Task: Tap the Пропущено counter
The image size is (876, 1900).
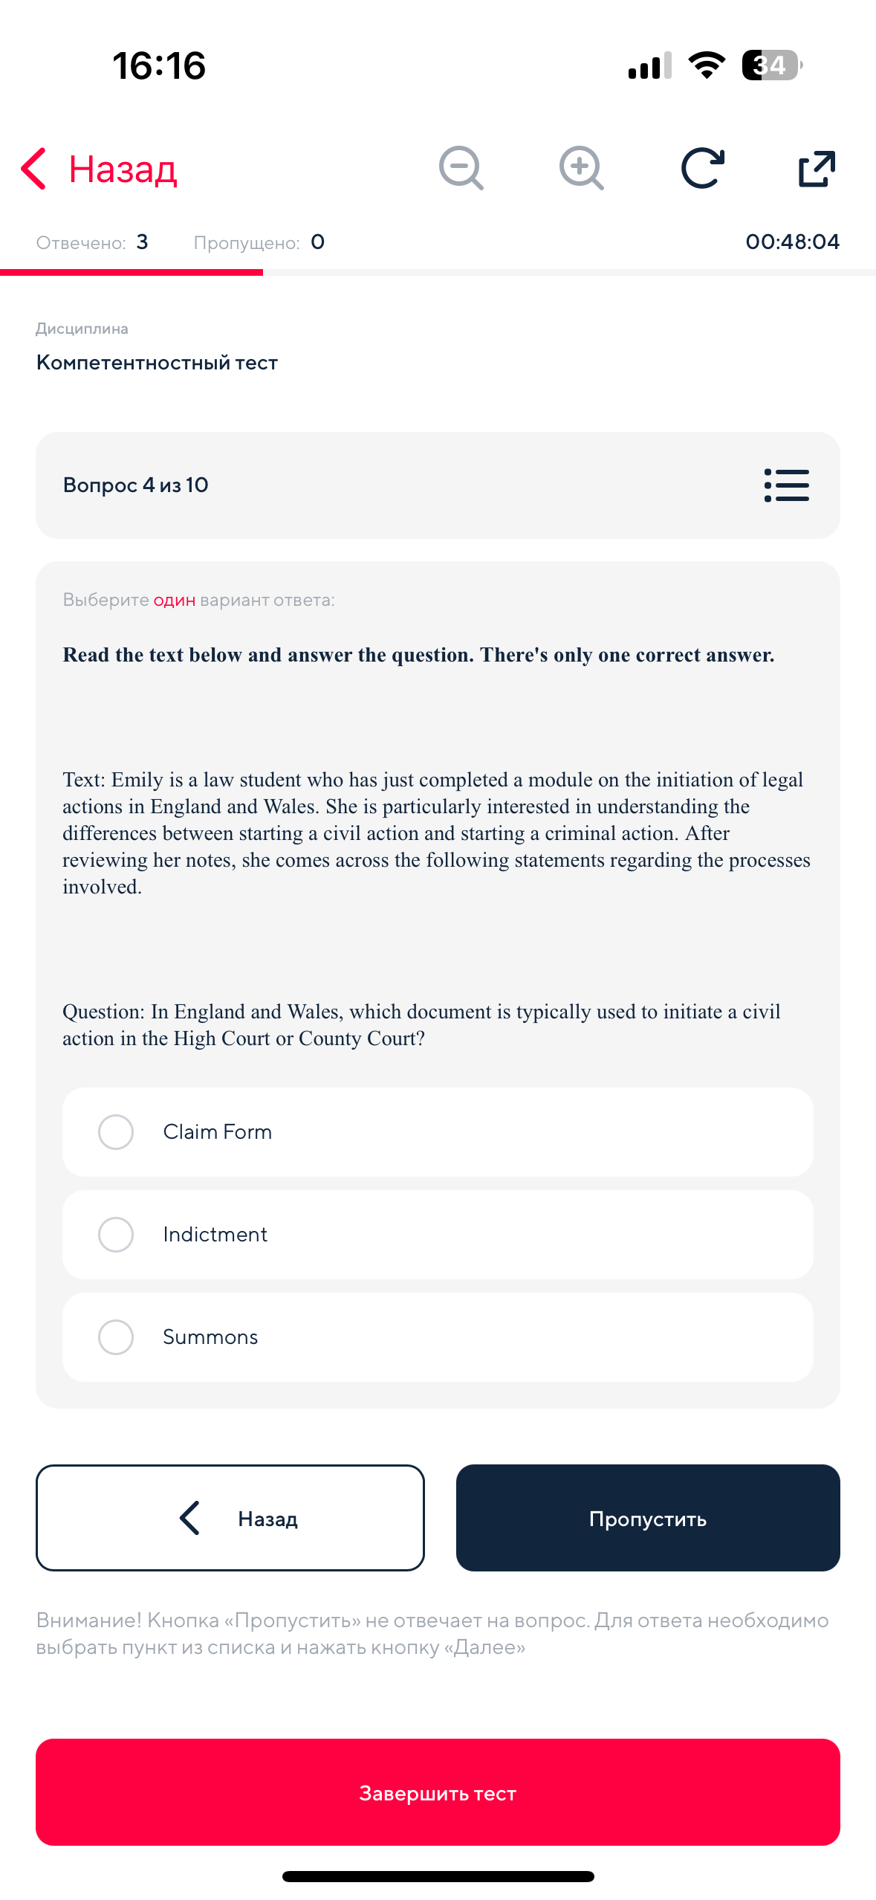Action: 259,242
